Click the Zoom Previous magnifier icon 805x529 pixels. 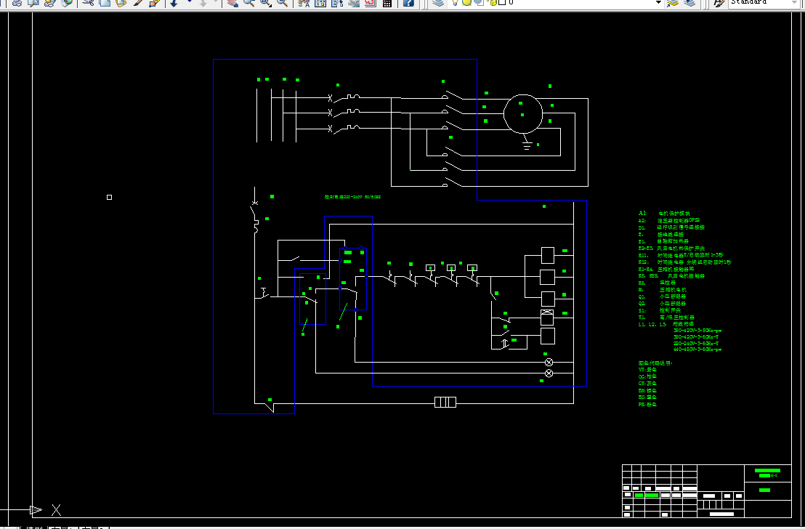pyautogui.click(x=282, y=3)
